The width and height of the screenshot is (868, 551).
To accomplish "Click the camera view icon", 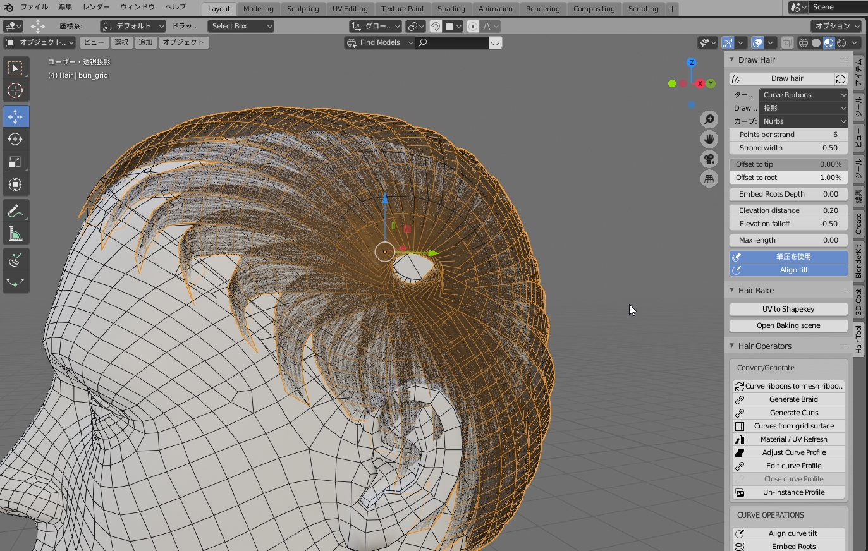I will pos(709,159).
